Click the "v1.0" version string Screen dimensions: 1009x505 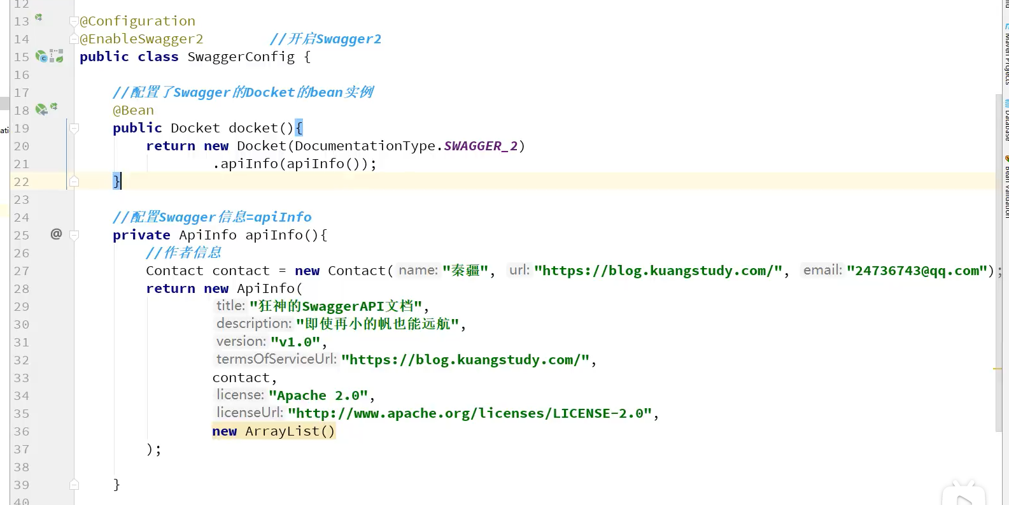(x=295, y=342)
